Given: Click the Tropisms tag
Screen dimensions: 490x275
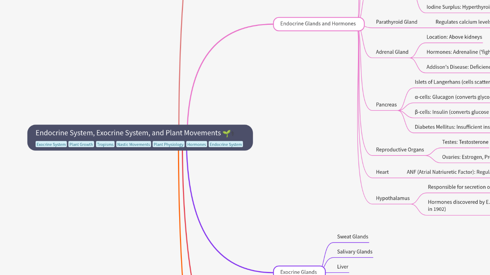Looking at the screenshot, I should click(x=105, y=144).
